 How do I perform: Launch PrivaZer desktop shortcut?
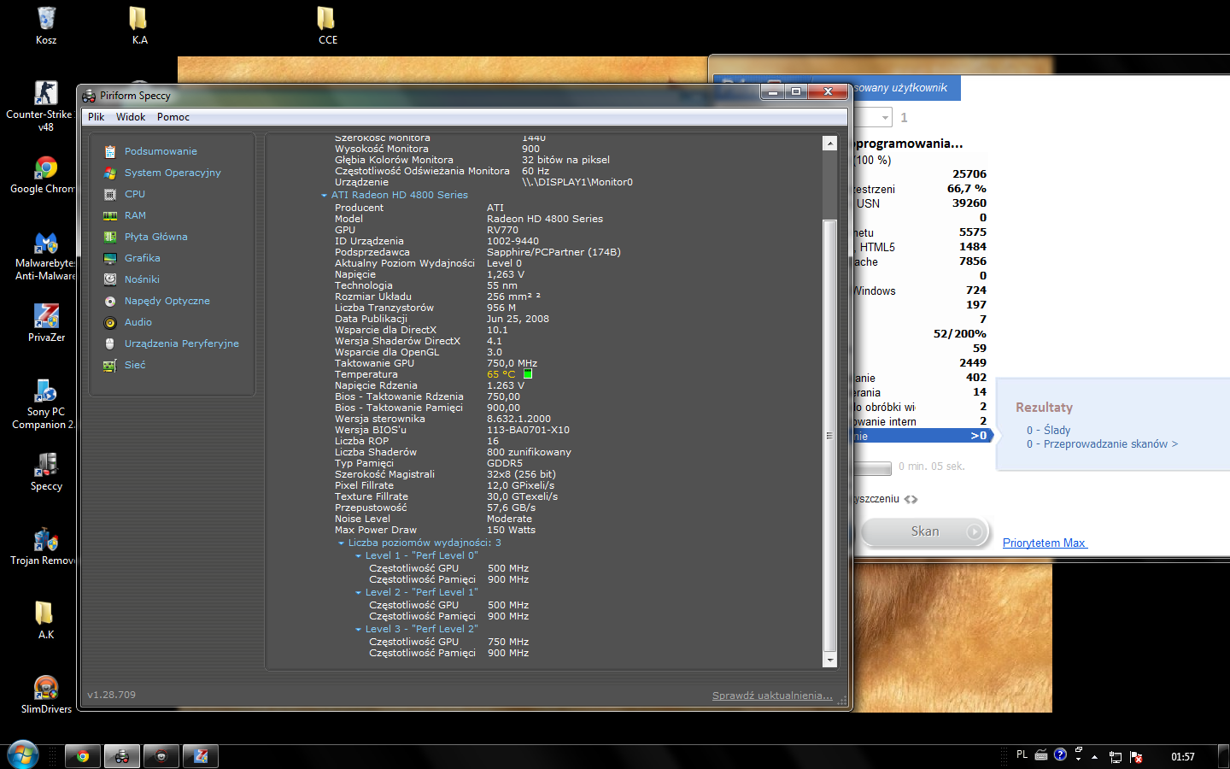(46, 322)
